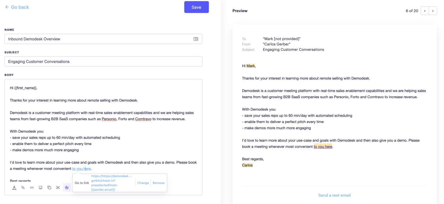Click the card icon inside Name field

pyautogui.click(x=196, y=39)
